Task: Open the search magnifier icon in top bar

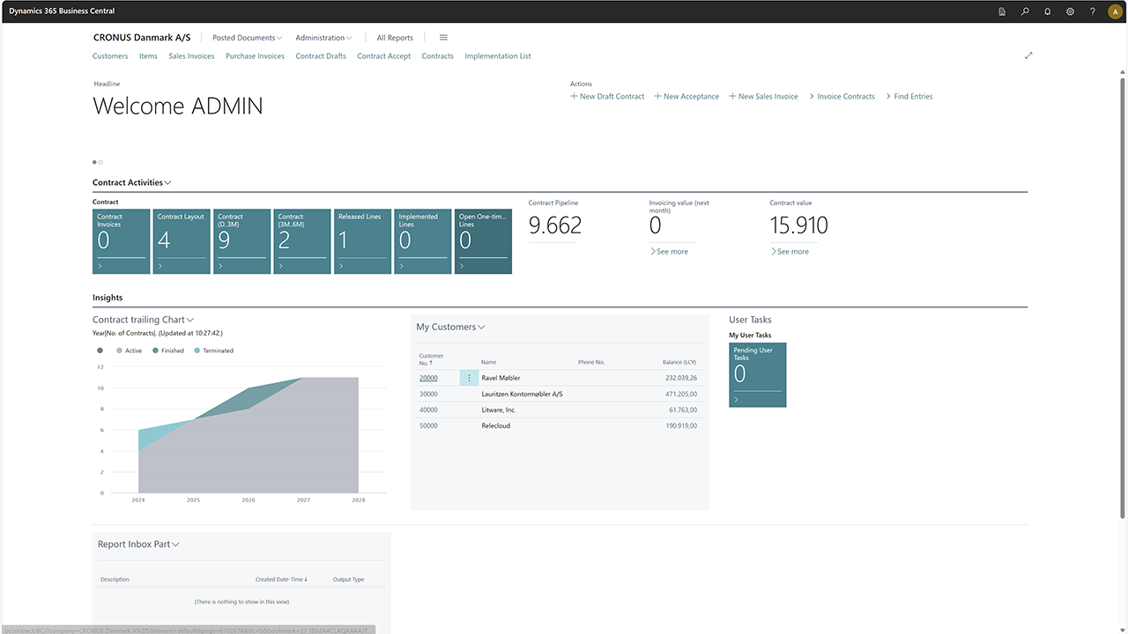Action: 1025,11
